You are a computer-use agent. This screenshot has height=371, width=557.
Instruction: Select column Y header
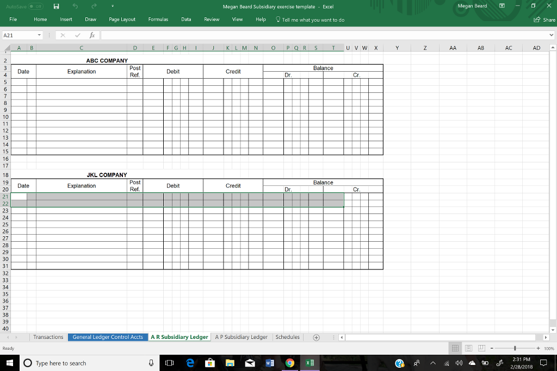tap(397, 48)
